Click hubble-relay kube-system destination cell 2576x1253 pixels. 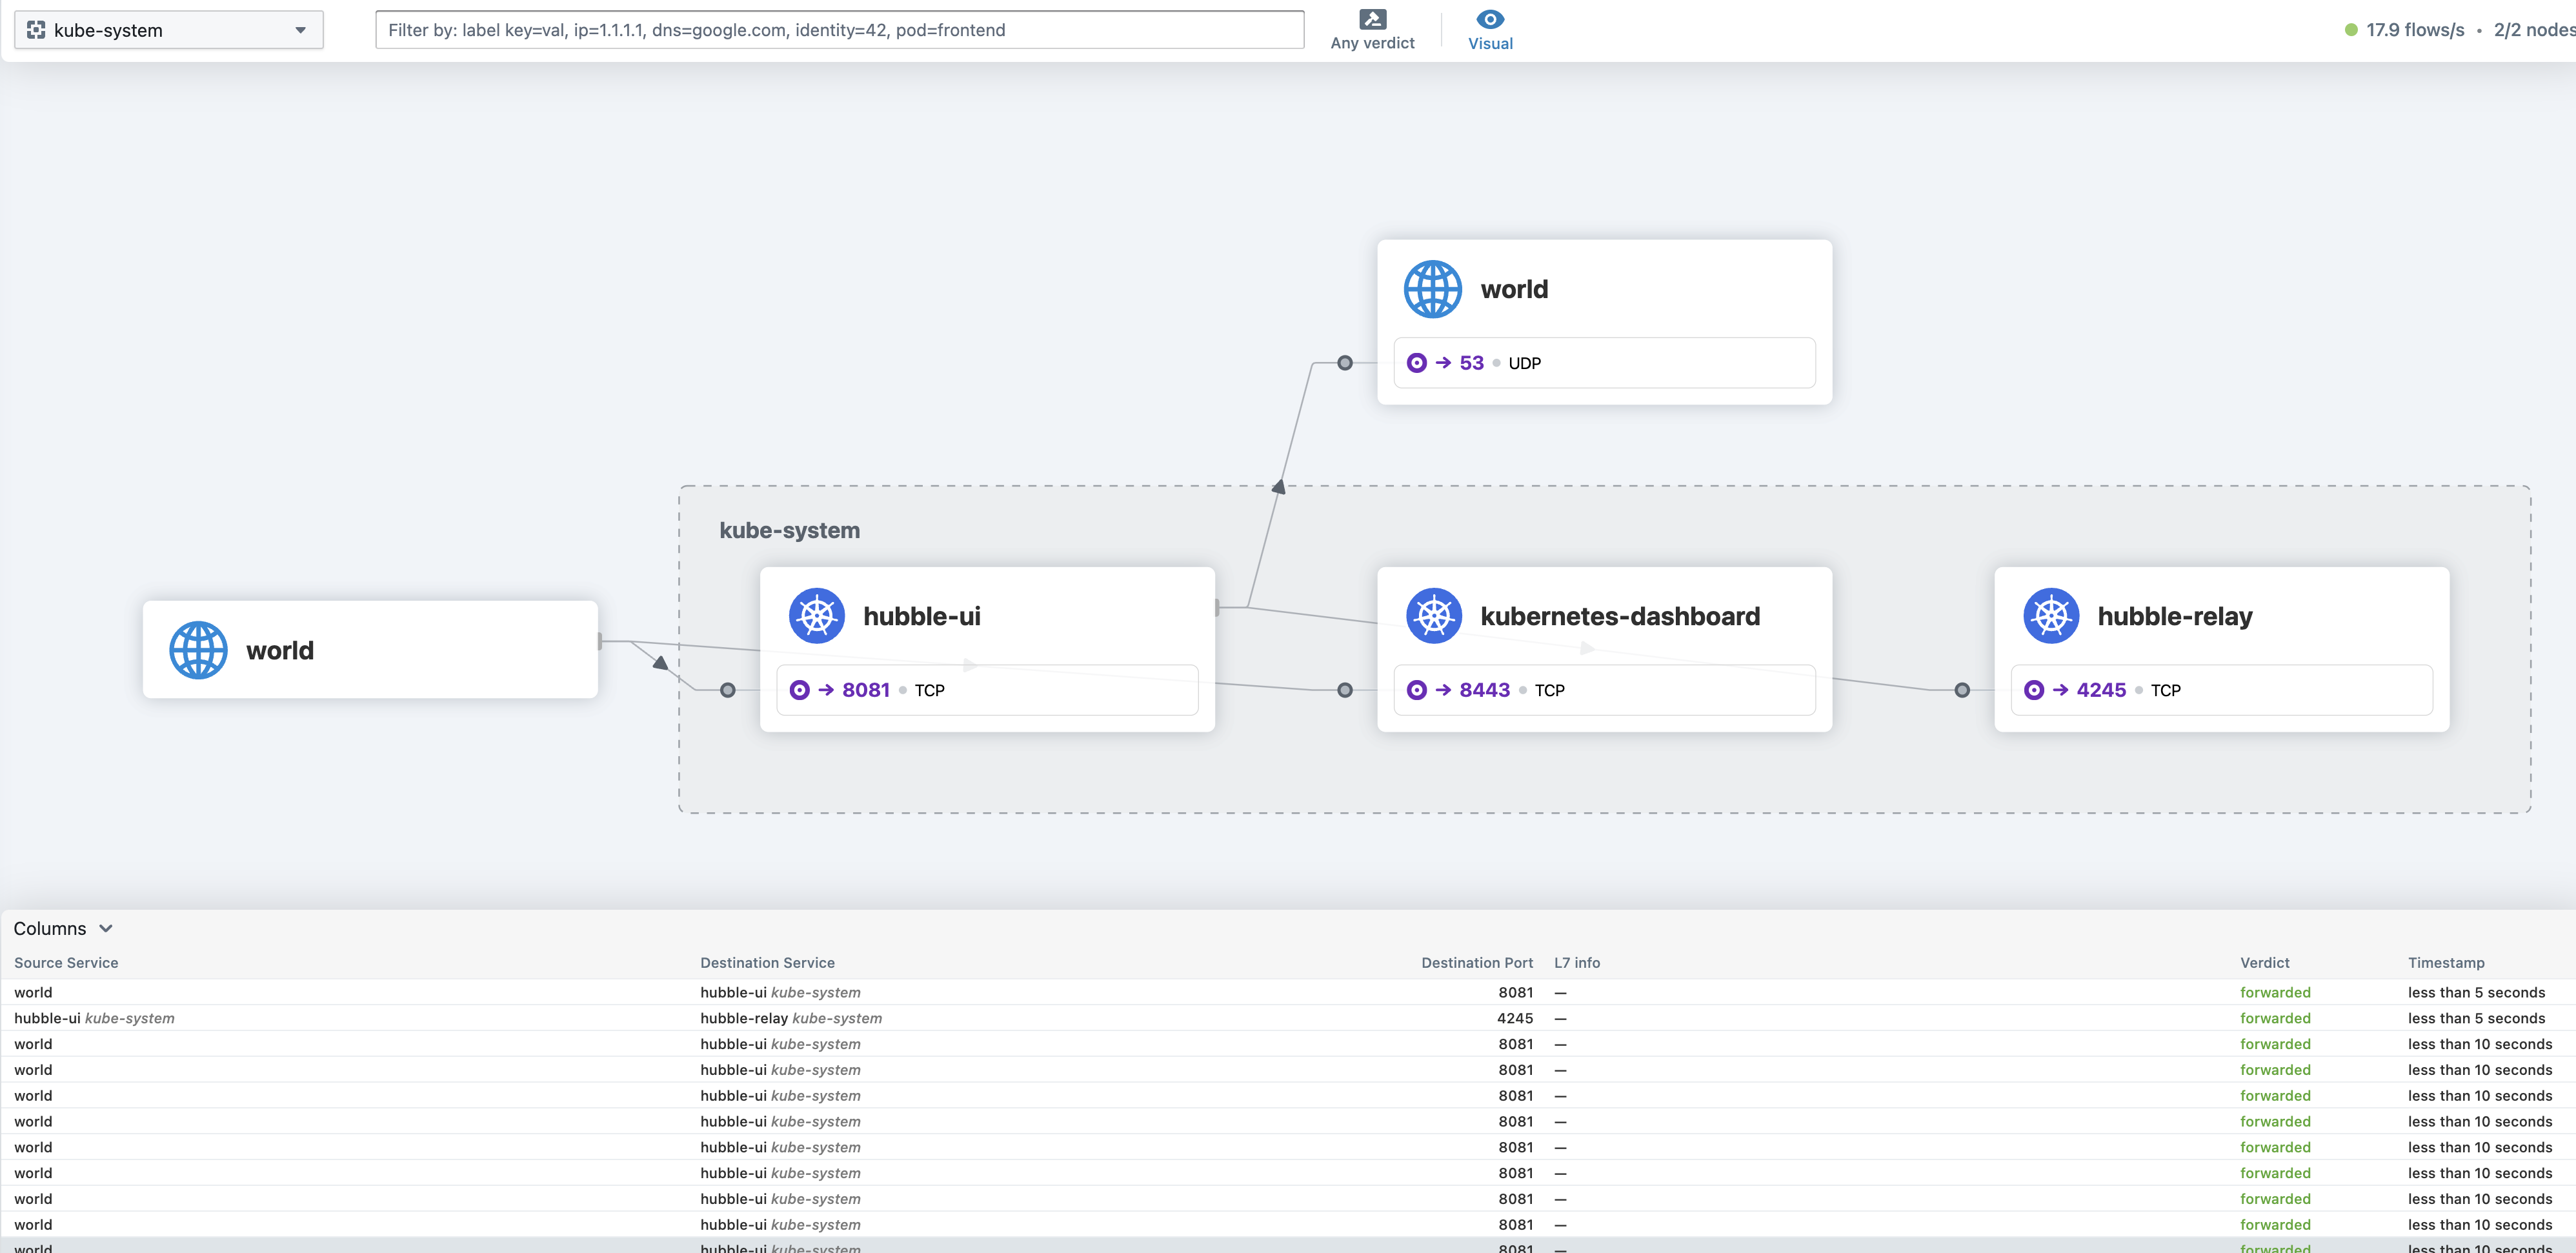pos(790,1018)
